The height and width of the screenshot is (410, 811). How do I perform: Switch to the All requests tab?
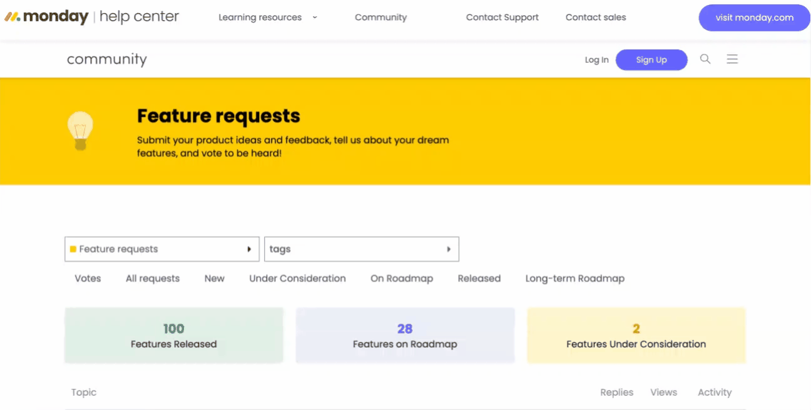[x=153, y=279]
